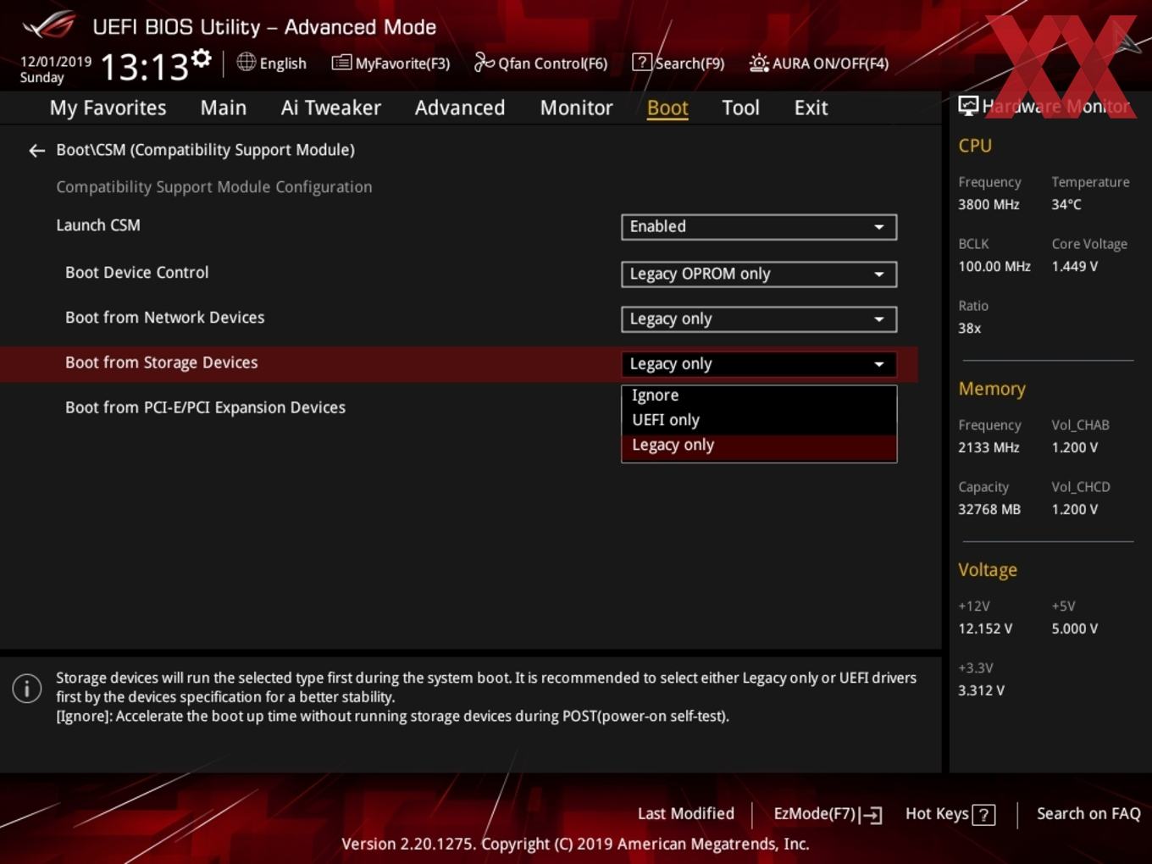
Task: Click the AURA light icon
Action: (x=759, y=63)
